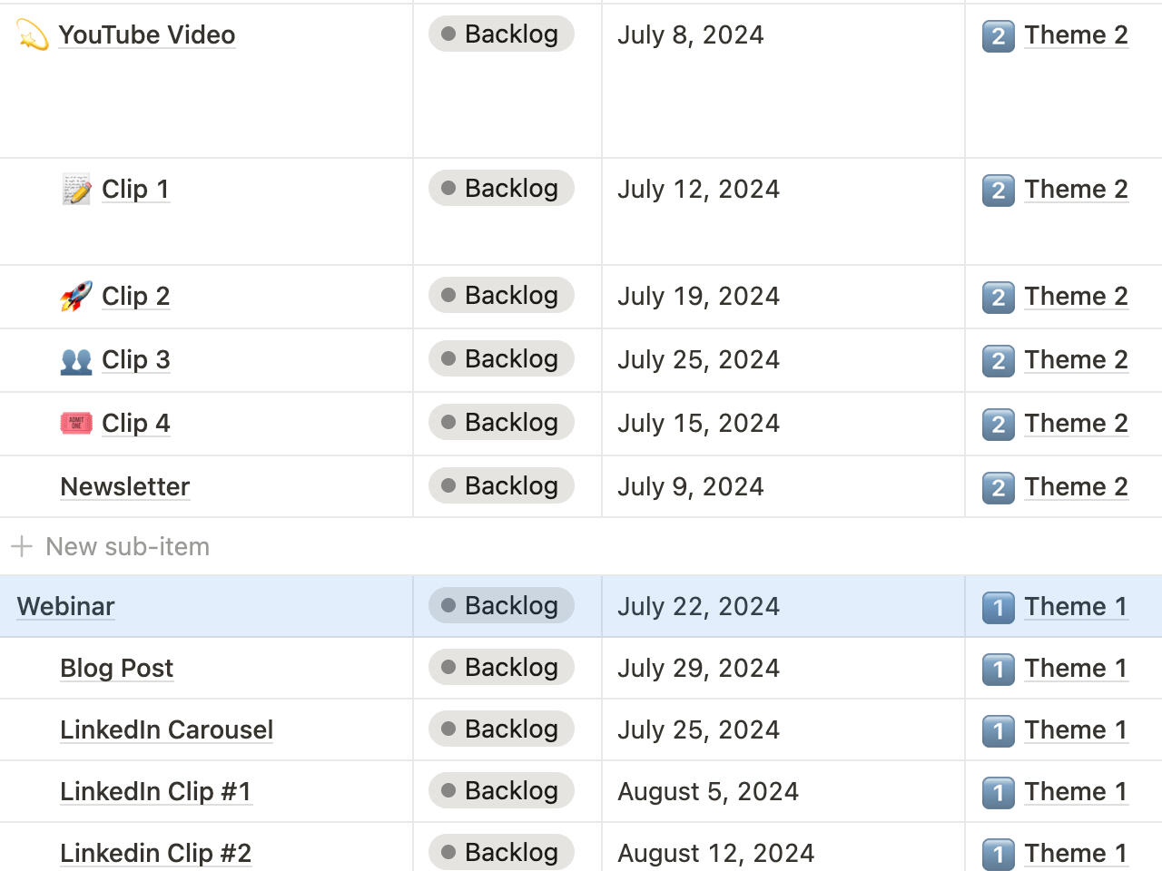Click the YouTube Video page emoji icon
Viewport: 1162px width, 871px height.
point(33,35)
